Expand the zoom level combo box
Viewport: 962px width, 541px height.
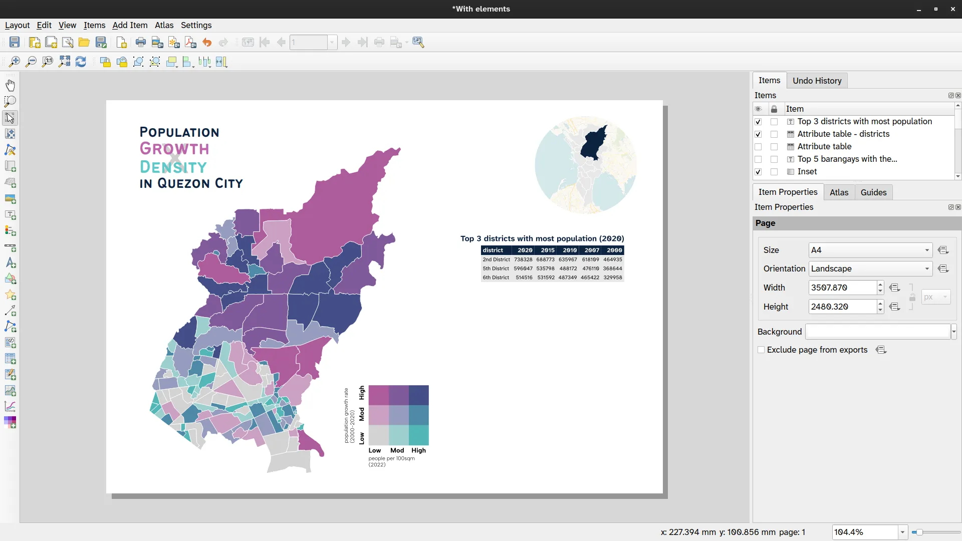902,532
